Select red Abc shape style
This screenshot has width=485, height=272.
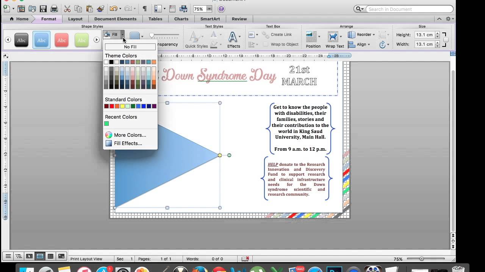tap(61, 40)
